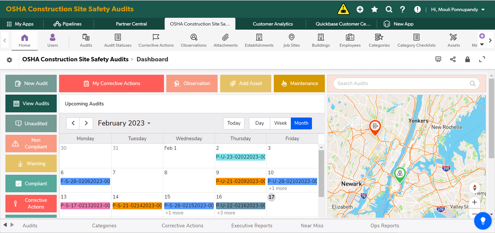Go to Home table icon
Image resolution: width=495 pixels, height=233 pixels.
[24, 40]
